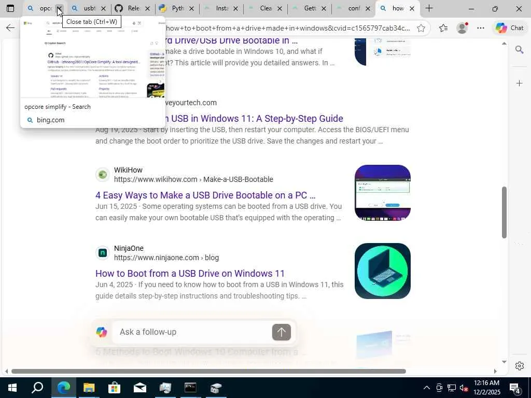
Task: Click the Ask a follow-up input field
Action: (193, 332)
